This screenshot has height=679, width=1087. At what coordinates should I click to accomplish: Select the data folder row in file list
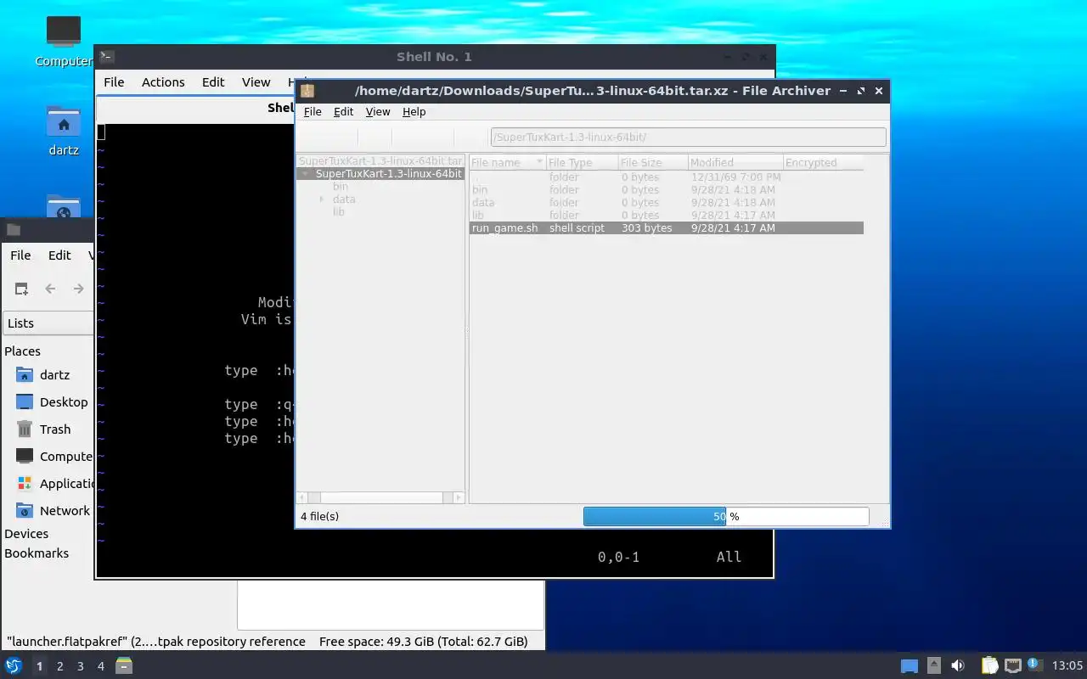pyautogui.click(x=667, y=202)
